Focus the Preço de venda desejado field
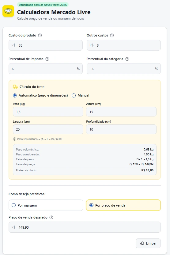The width and height of the screenshot is (170, 255). click(85, 227)
